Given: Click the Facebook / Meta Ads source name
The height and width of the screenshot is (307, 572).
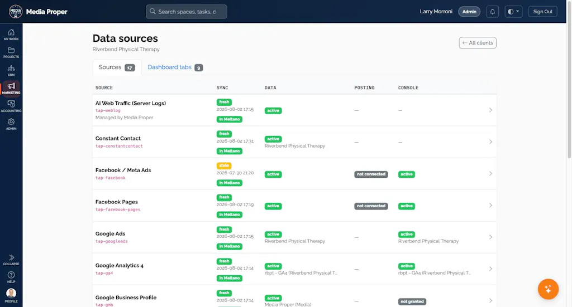Looking at the screenshot, I should click(123, 170).
